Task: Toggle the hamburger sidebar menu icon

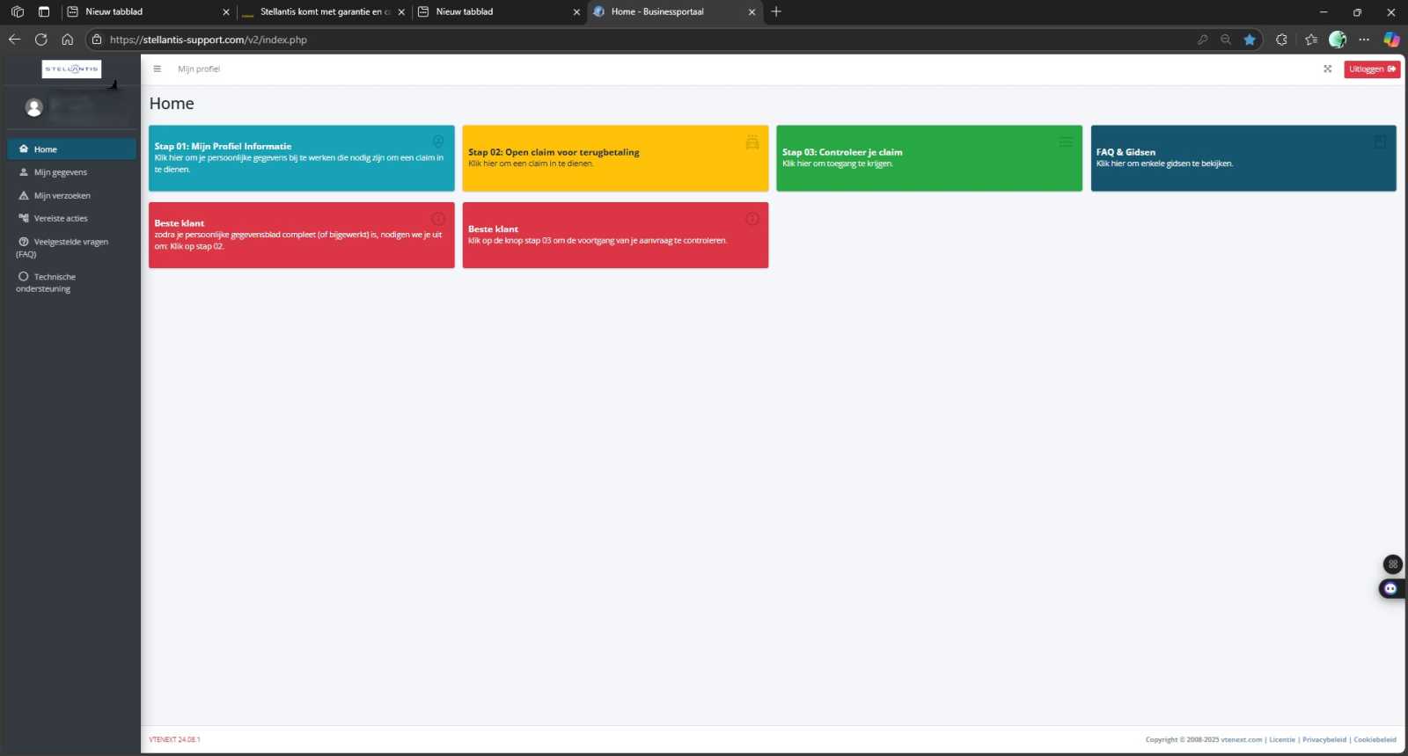Action: [157, 69]
